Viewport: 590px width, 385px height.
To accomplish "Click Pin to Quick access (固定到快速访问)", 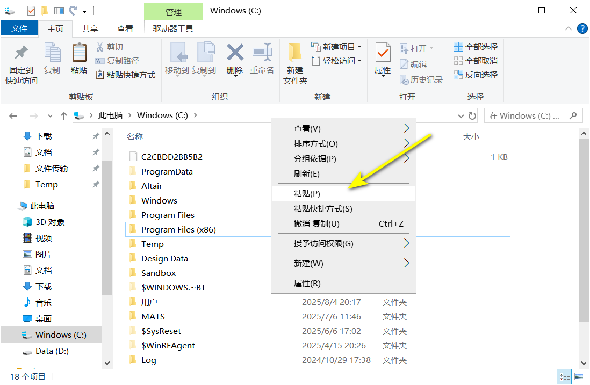I will pyautogui.click(x=21, y=64).
